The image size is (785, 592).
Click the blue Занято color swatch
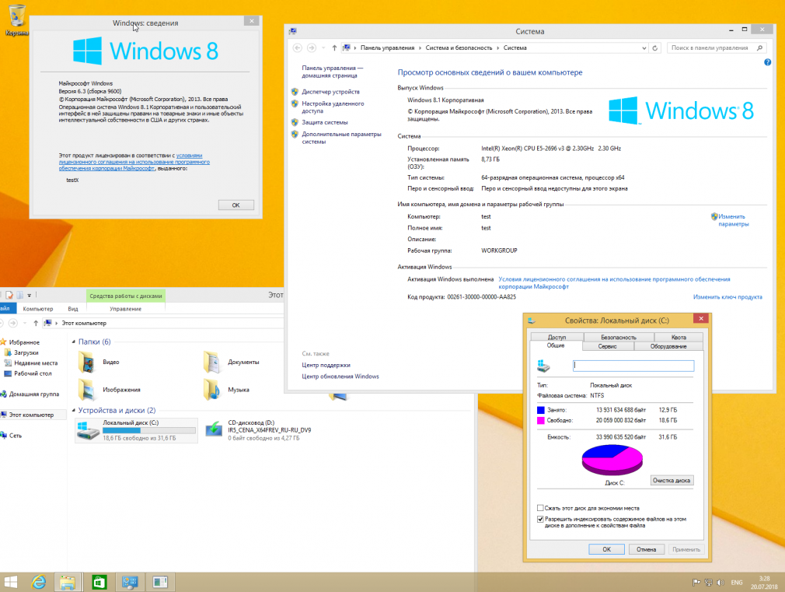click(541, 410)
